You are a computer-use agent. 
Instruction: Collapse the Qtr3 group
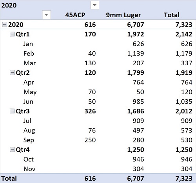click(x=12, y=111)
